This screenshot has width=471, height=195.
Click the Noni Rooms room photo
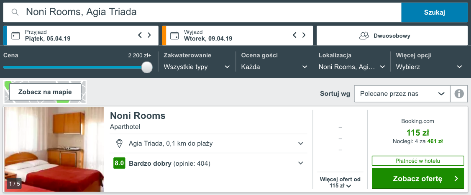click(54, 149)
